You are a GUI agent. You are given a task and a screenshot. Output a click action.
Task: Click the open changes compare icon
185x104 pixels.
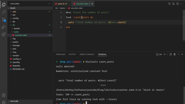pyautogui.click(x=173, y=4)
